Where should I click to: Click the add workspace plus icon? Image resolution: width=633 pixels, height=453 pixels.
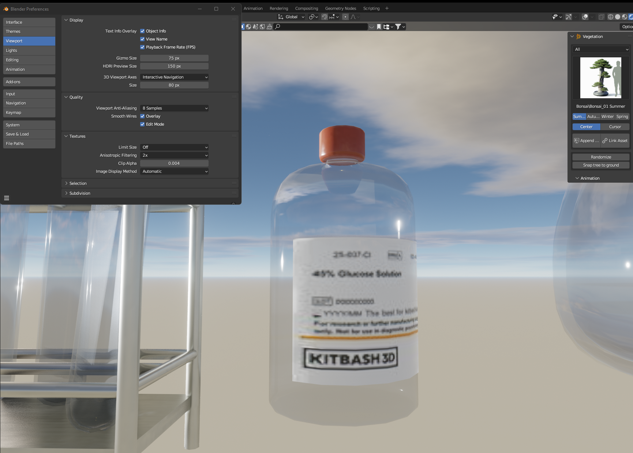click(x=387, y=8)
